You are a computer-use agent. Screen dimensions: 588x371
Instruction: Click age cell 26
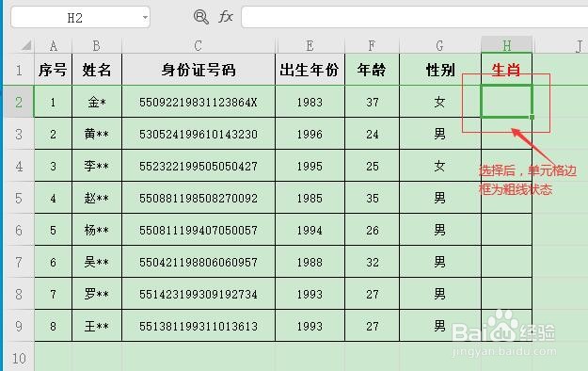[x=372, y=230]
